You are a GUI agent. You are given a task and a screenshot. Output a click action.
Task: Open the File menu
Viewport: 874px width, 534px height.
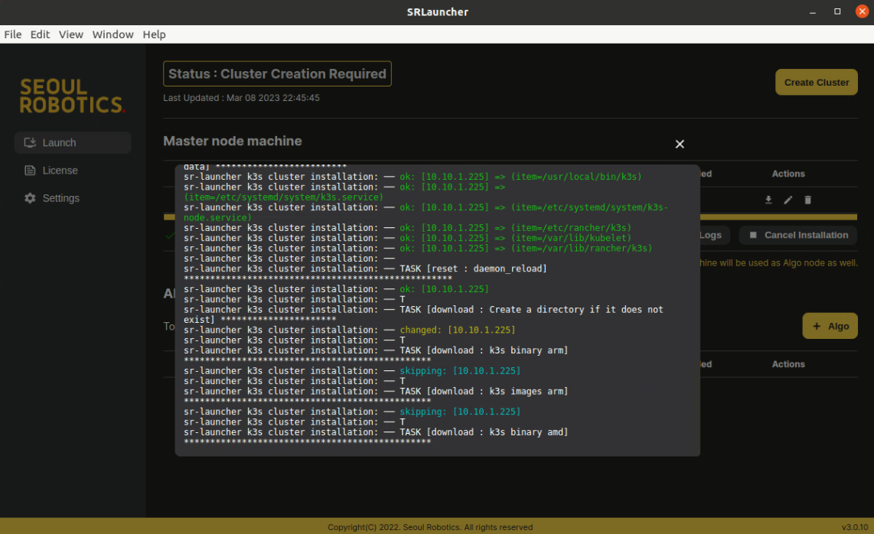13,34
